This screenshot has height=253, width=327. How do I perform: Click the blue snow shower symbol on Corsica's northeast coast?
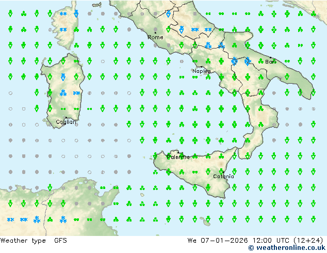[76, 13]
